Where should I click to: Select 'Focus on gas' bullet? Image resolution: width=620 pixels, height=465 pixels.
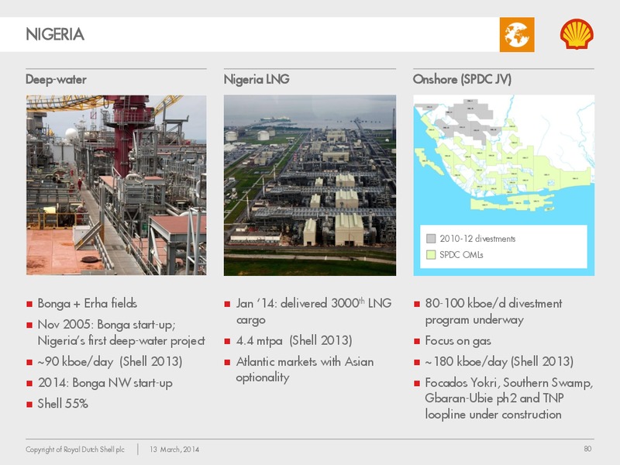[458, 341]
